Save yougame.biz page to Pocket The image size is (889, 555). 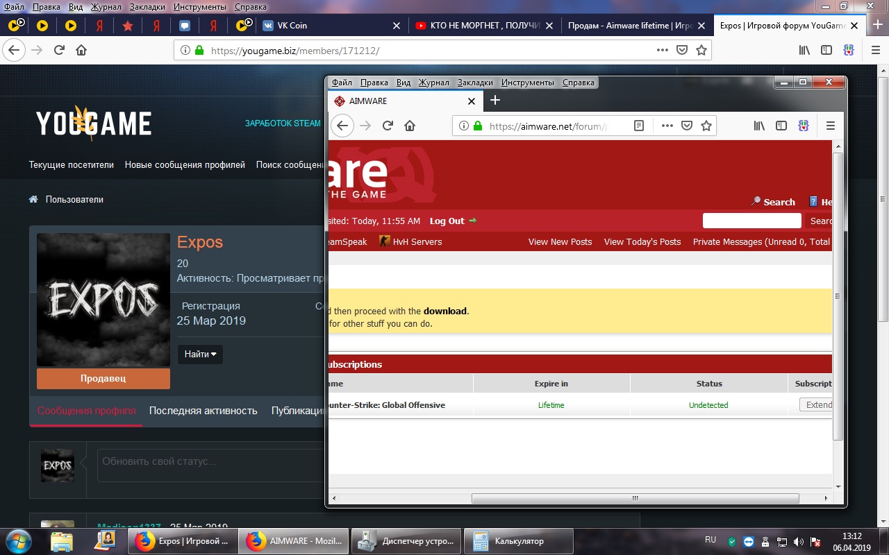[x=682, y=50]
